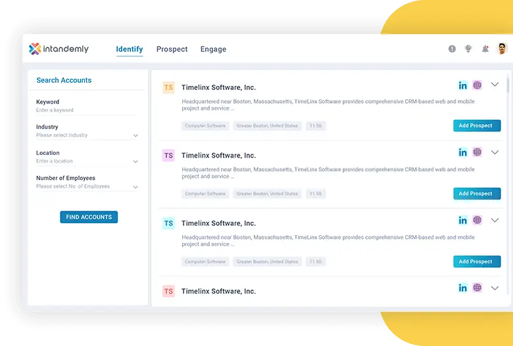The width and height of the screenshot is (513, 346).
Task: Click the red TS company avatar
Action: (x=168, y=291)
